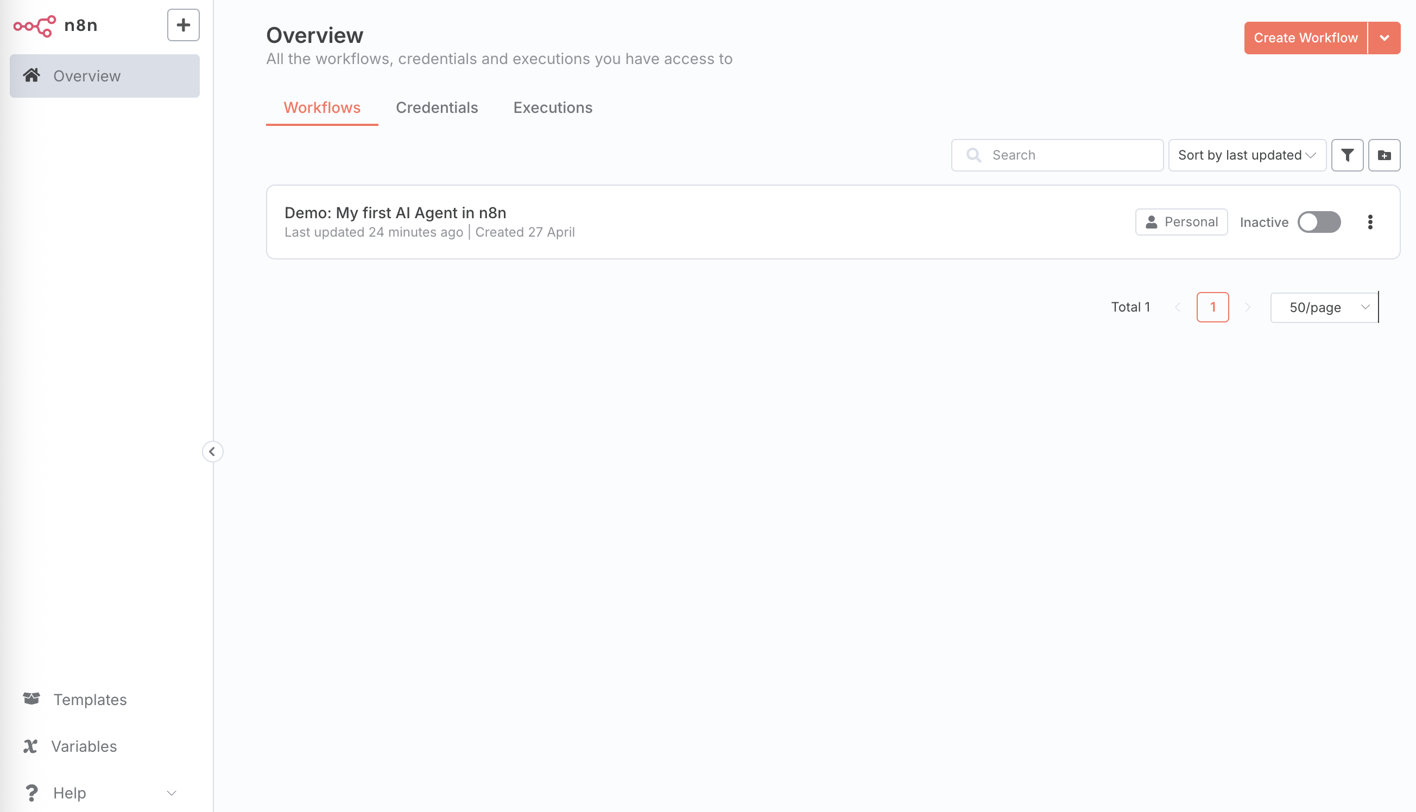Screen dimensions: 1416x812
Task: Click the add folder icon
Action: pyautogui.click(x=1383, y=155)
